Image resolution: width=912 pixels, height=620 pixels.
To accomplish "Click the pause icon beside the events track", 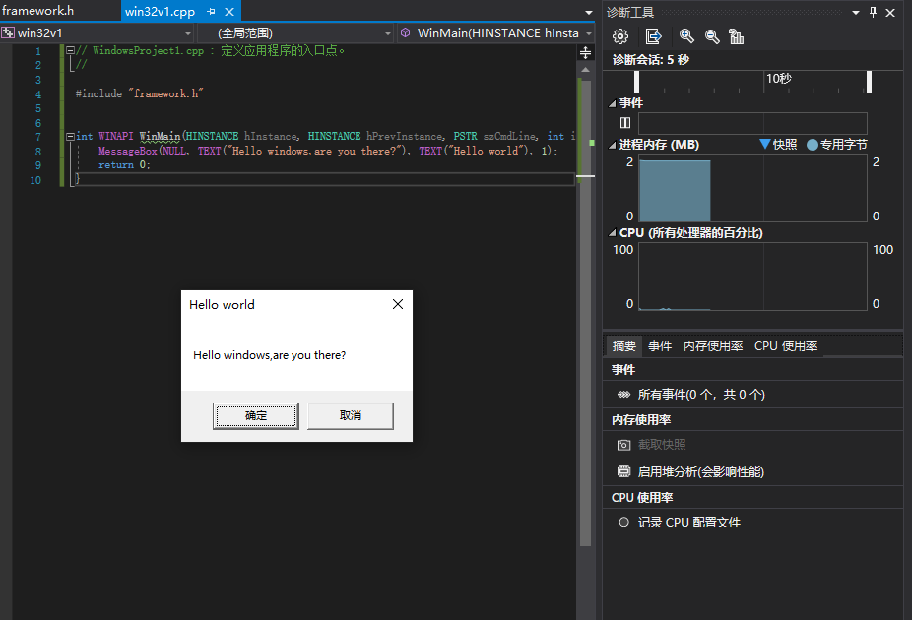I will coord(625,123).
